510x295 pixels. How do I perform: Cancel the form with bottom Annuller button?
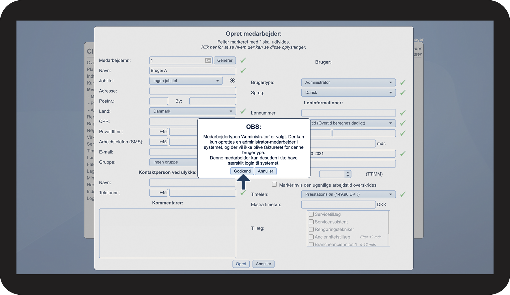click(x=264, y=264)
